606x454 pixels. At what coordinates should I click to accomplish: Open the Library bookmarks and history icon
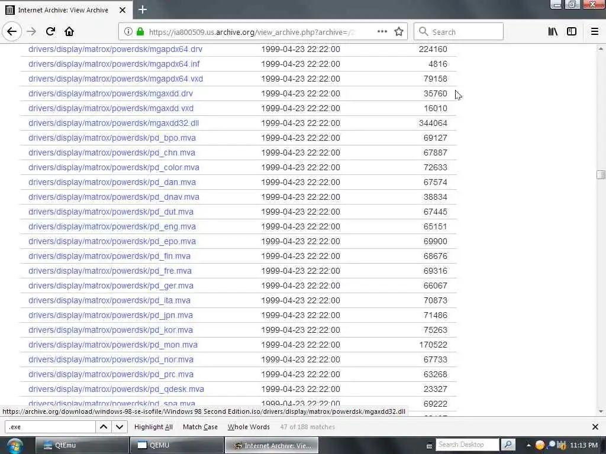[553, 32]
